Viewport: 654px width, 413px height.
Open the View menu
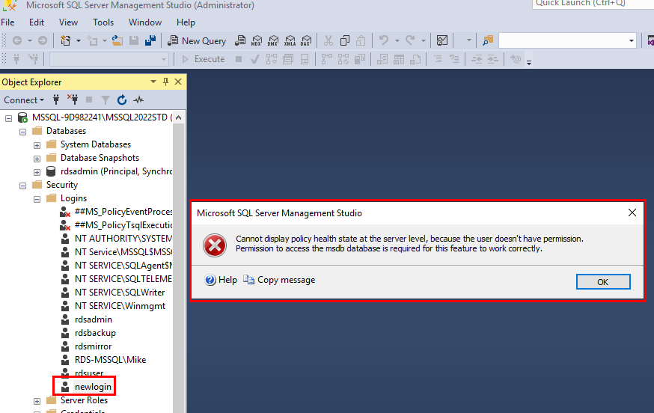68,22
